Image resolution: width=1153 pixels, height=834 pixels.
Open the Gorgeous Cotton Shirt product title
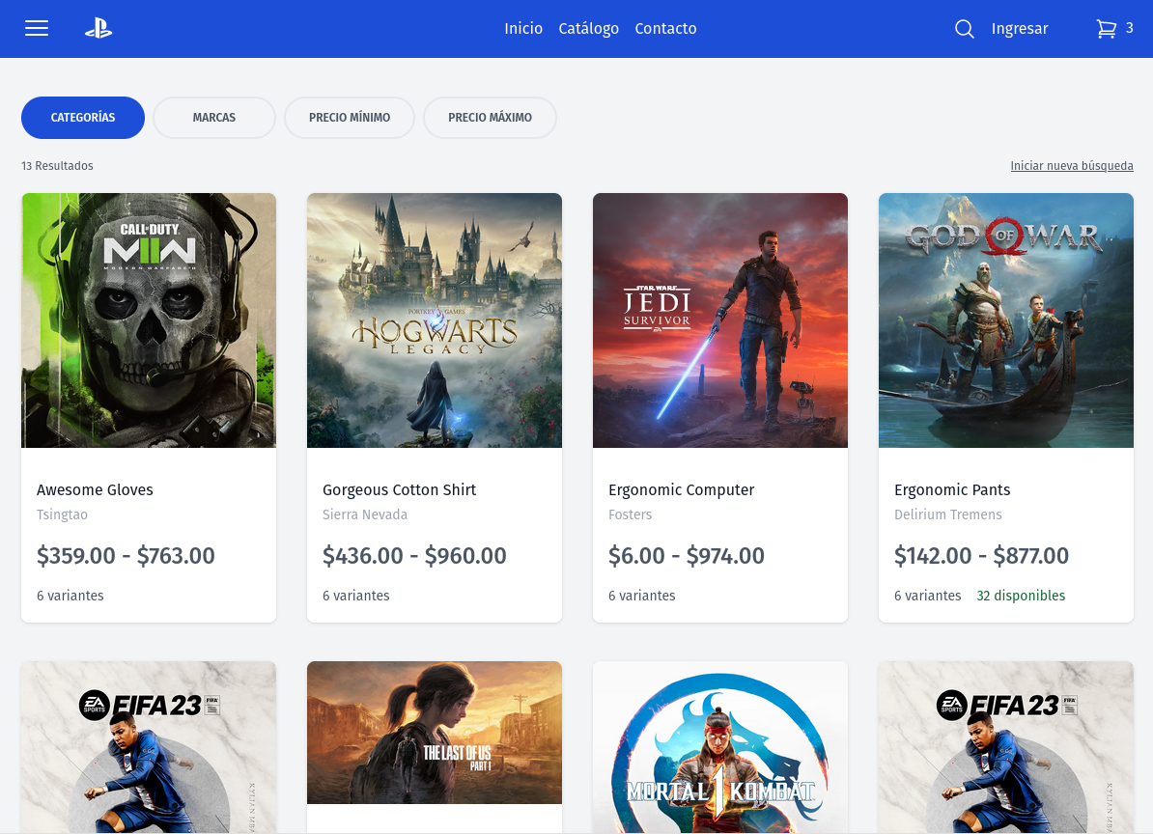pyautogui.click(x=399, y=490)
